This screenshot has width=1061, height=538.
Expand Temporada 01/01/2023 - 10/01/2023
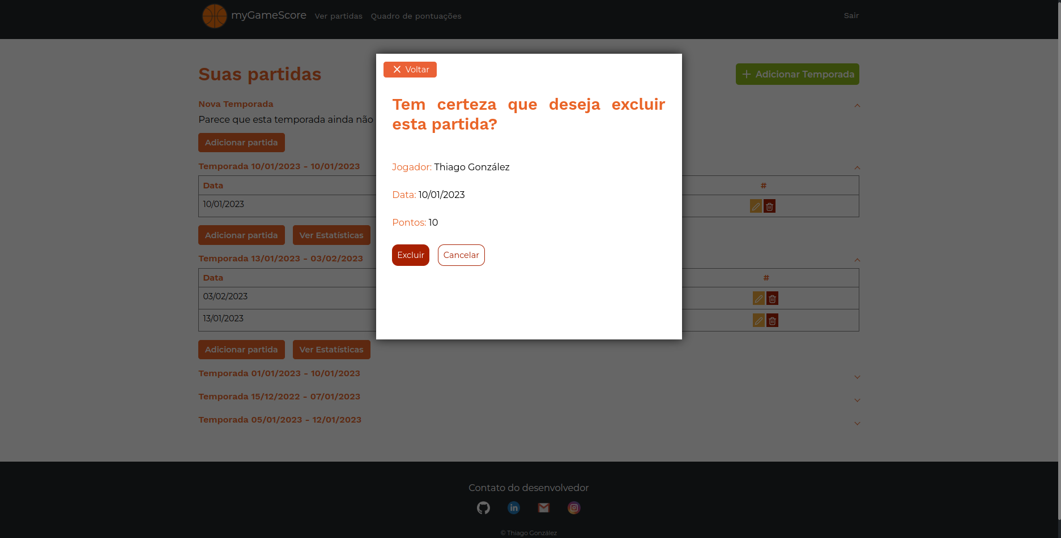(857, 377)
